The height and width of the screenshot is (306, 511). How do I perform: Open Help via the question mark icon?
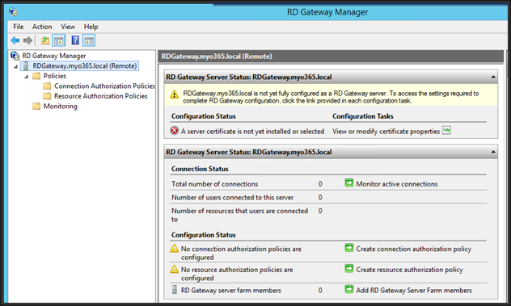point(75,40)
